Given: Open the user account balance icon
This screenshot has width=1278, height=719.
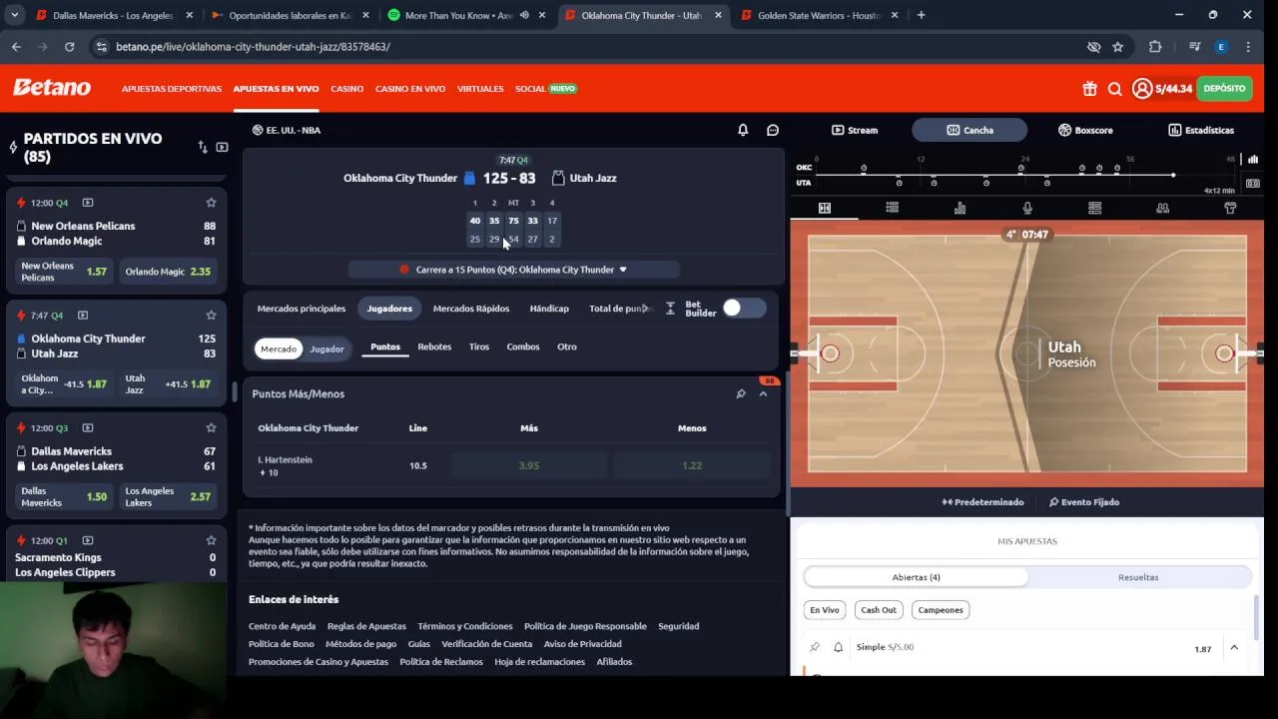Looking at the screenshot, I should (1142, 89).
